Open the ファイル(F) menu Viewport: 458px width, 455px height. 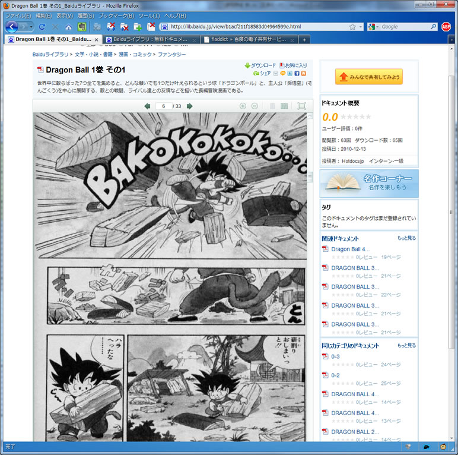(x=18, y=16)
